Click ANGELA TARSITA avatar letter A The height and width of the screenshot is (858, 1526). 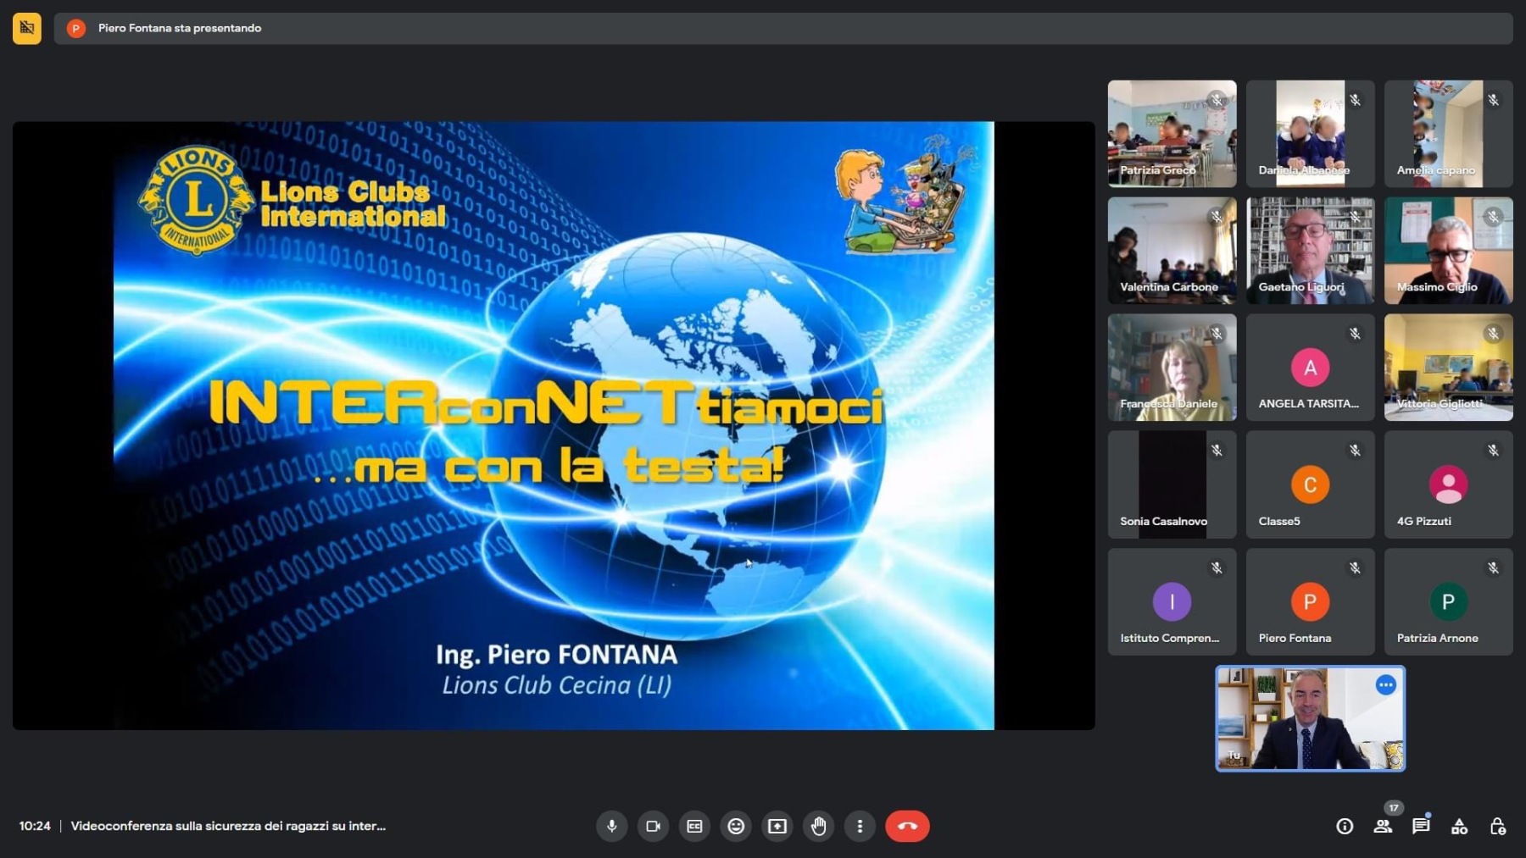click(x=1310, y=368)
